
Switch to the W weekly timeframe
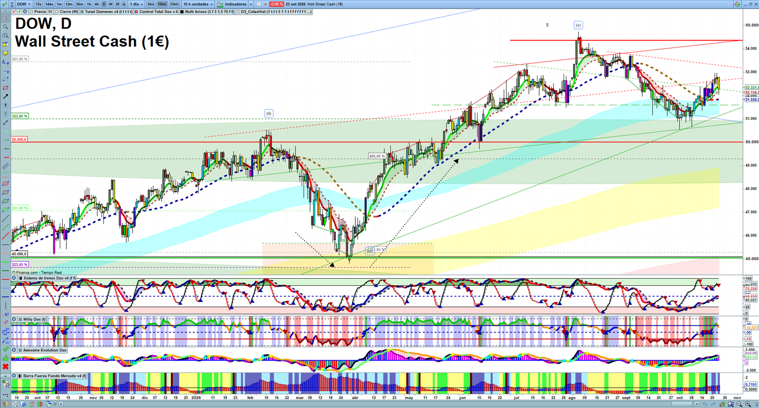[111, 4]
